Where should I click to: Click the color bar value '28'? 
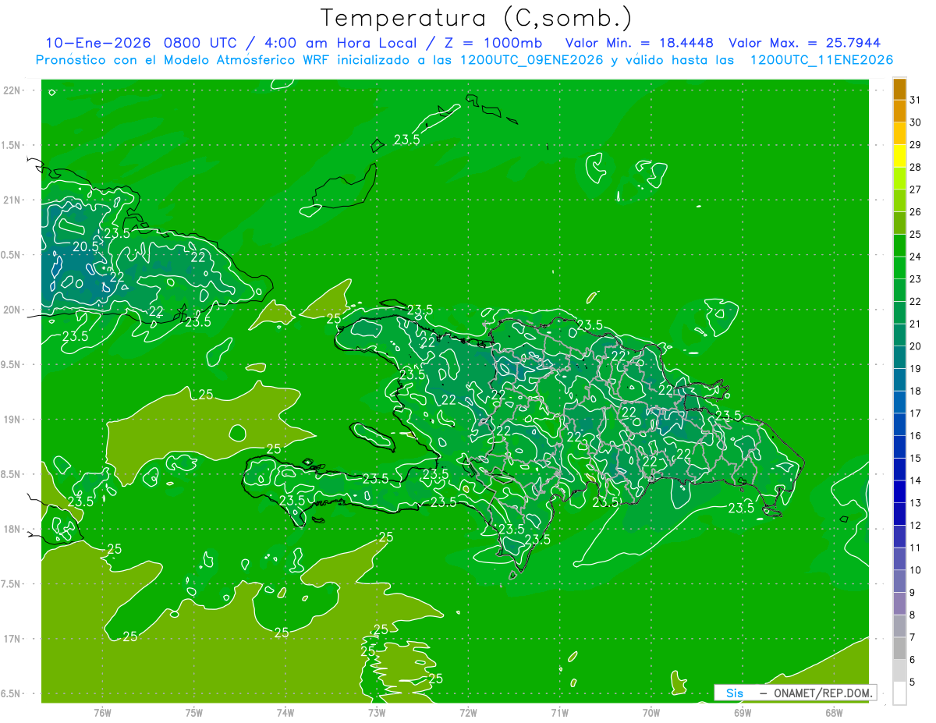point(916,168)
